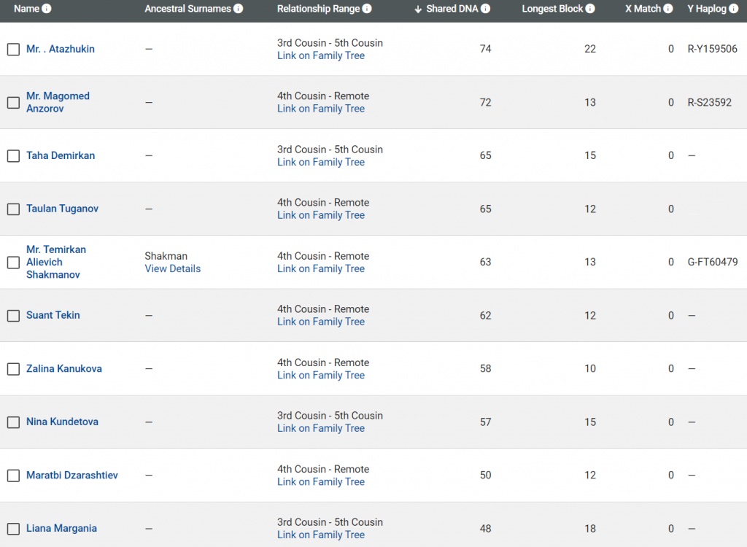Open Suant Tekin match name
747x547 pixels.
tap(53, 315)
